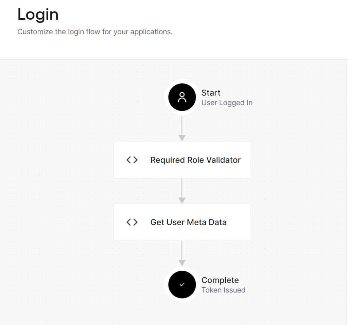Click the Start node user icon
Image resolution: width=348 pixels, height=325 pixels.
click(x=182, y=97)
